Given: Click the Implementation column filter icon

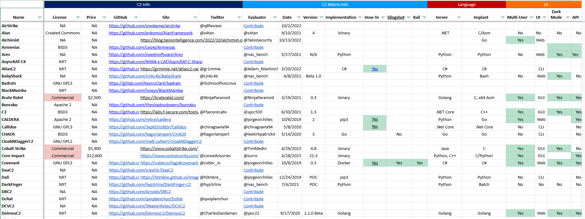Looking at the screenshot, I should [x=360, y=18].
